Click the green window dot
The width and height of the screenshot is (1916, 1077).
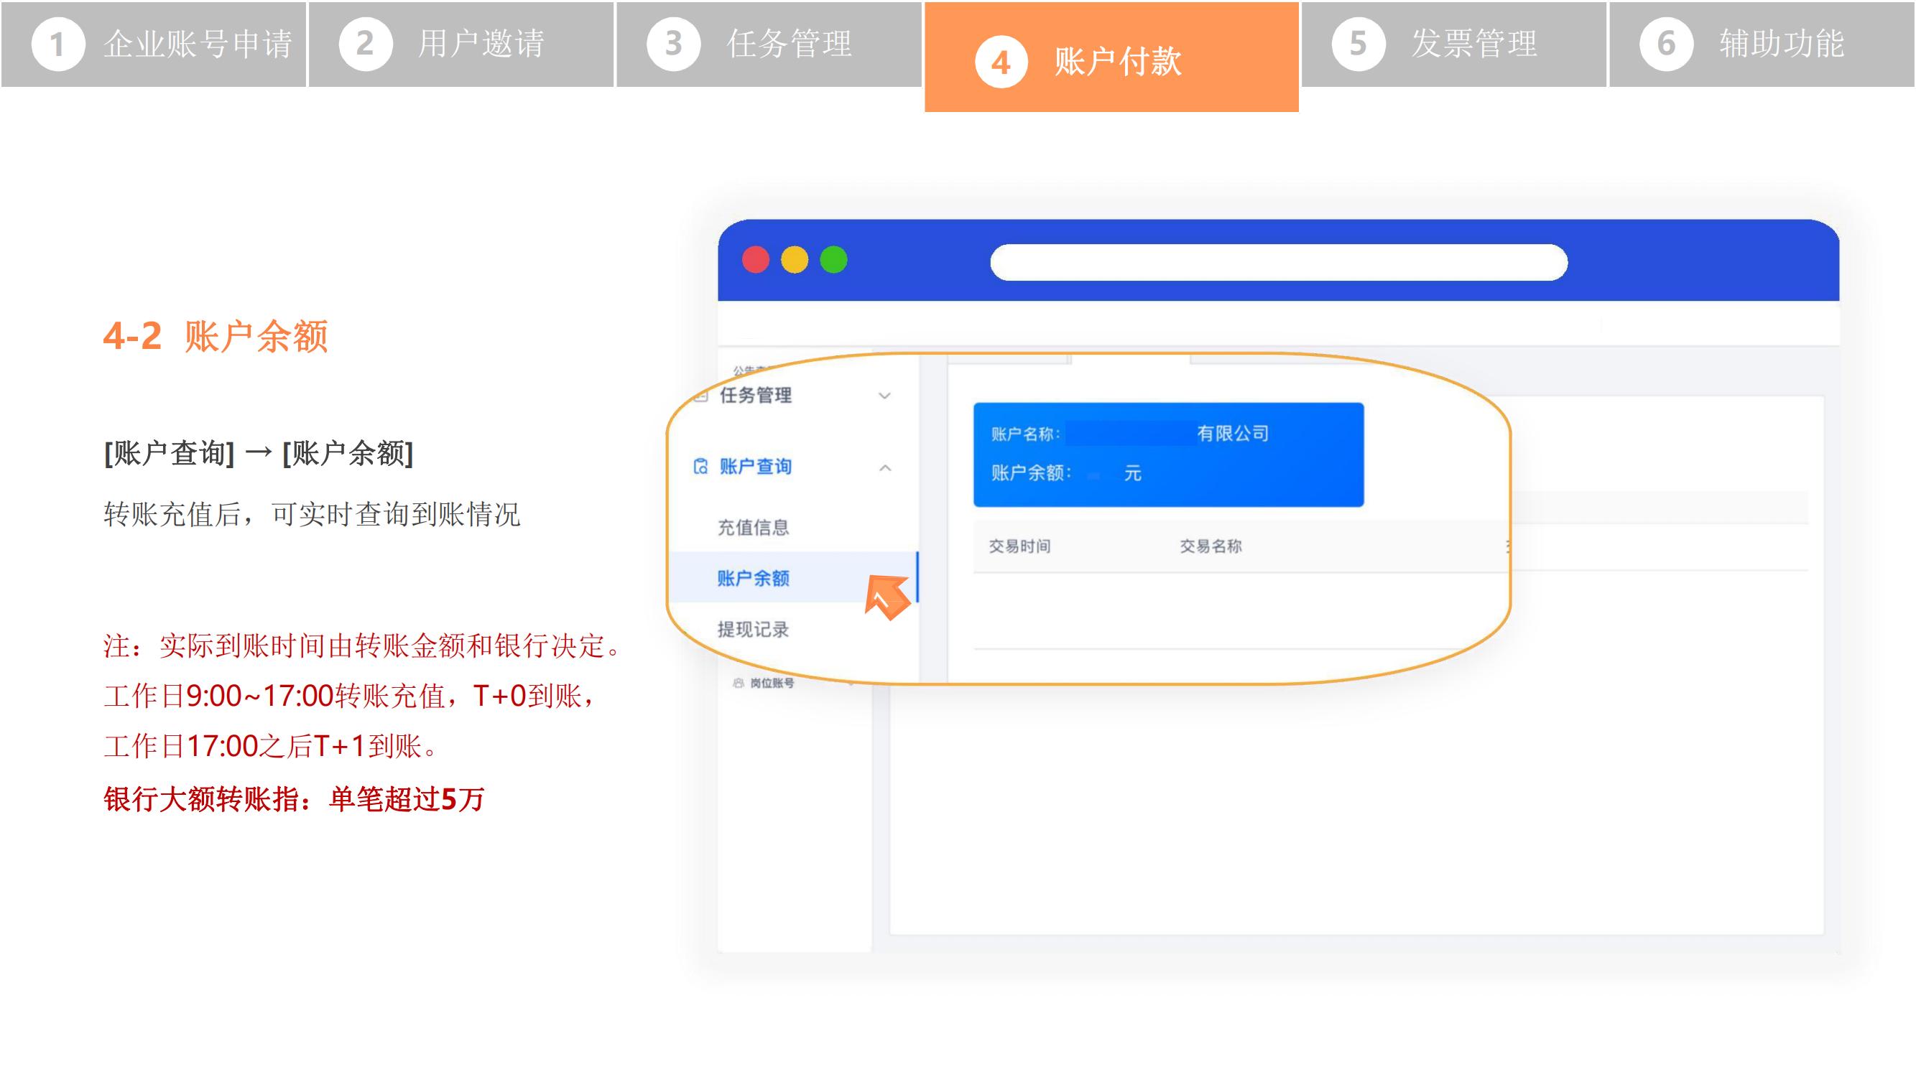click(834, 259)
